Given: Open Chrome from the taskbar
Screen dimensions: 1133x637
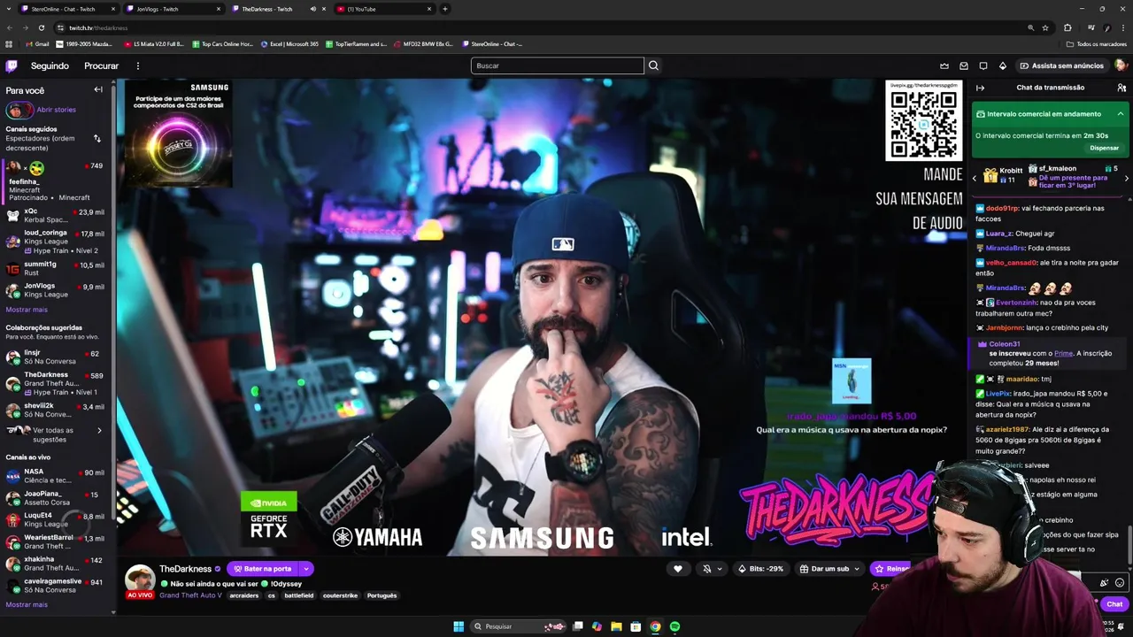Looking at the screenshot, I should click(655, 626).
